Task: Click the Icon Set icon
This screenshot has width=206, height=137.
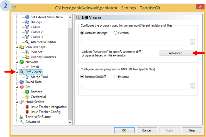Action: 27,52
